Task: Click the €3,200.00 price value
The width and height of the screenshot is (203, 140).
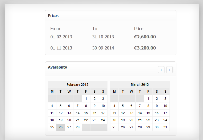Action: (145, 48)
